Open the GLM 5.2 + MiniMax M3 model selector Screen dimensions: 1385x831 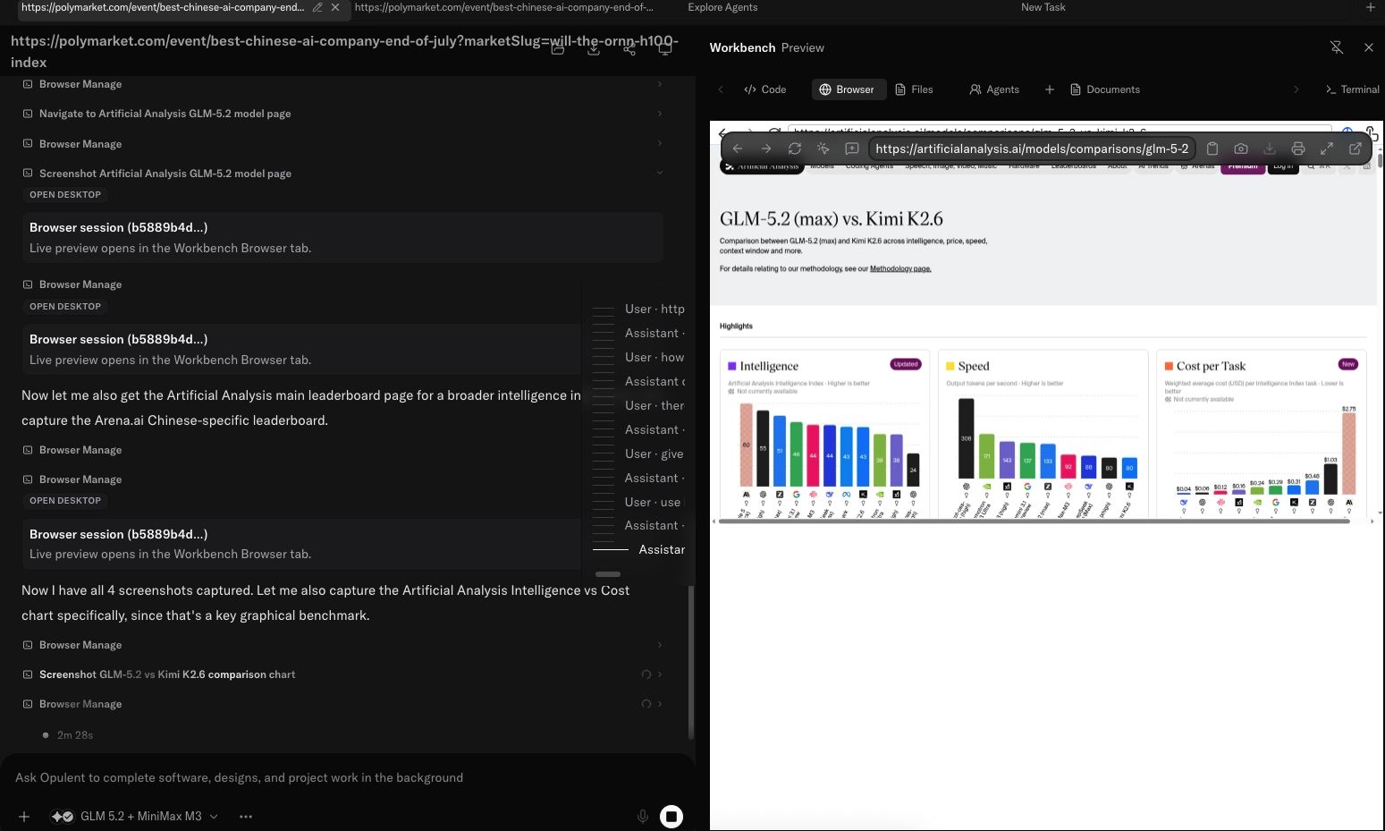pos(135,816)
